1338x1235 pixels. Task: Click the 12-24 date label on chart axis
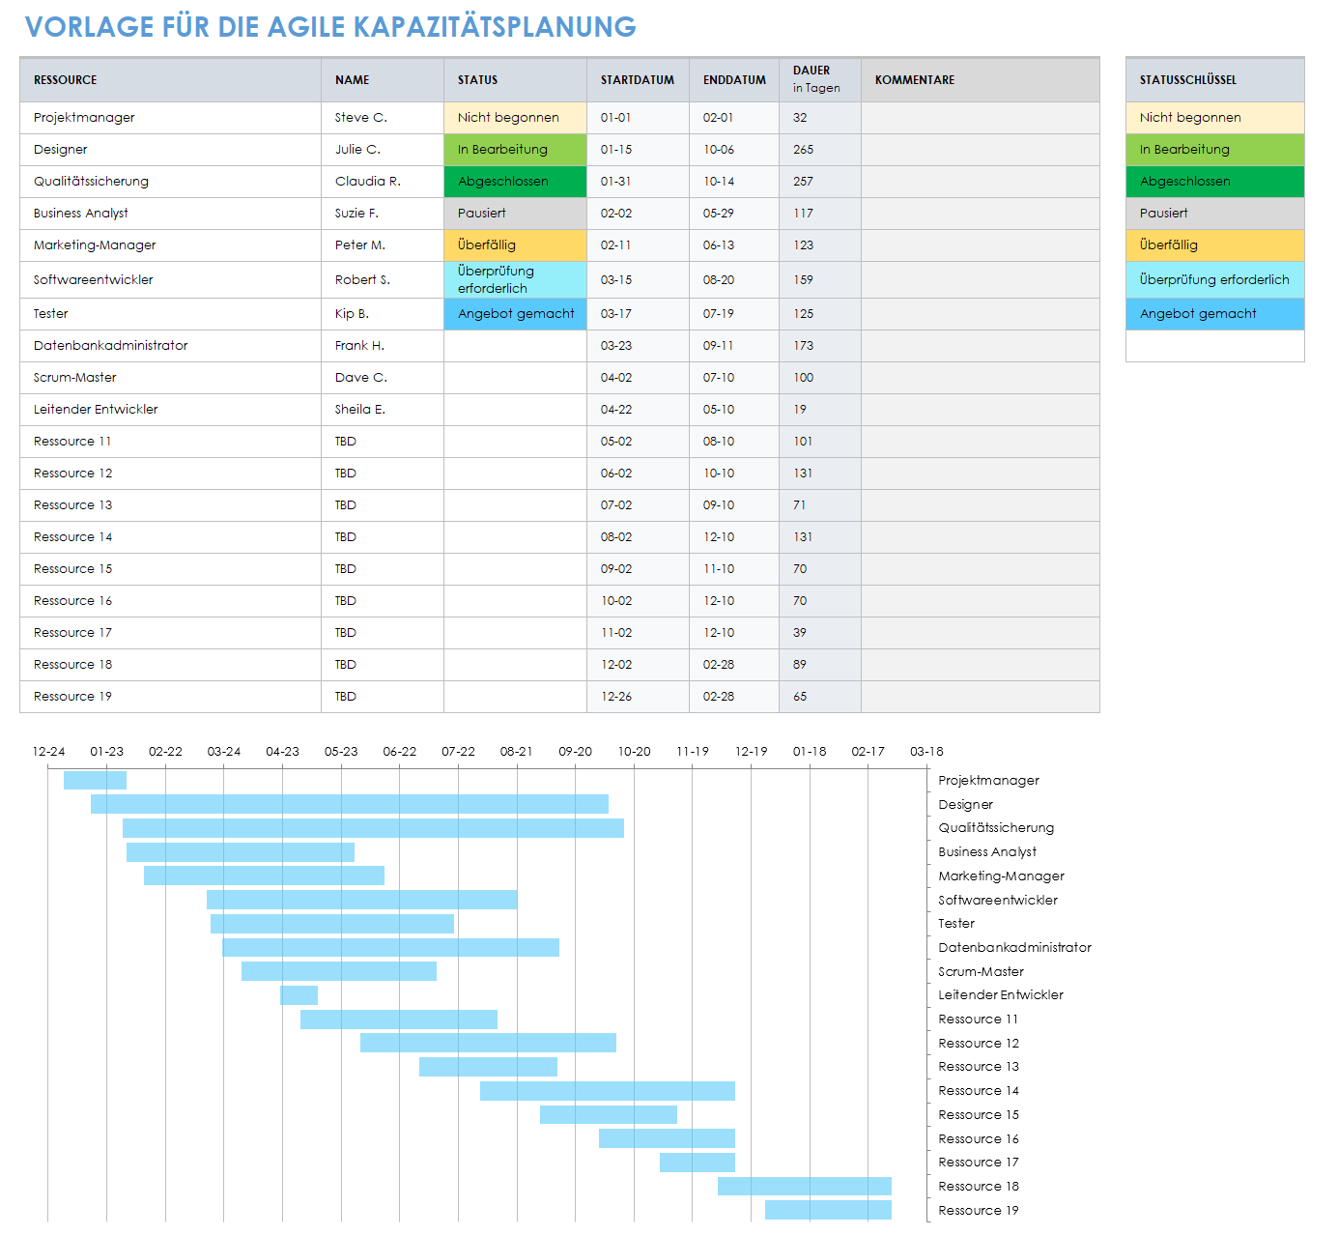pos(48,752)
